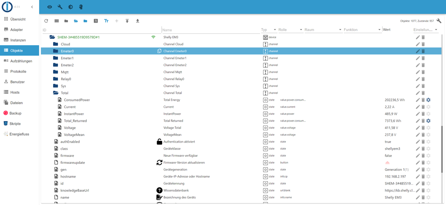Add a new object with plus icon
The width and height of the screenshot is (446, 205).
pos(117,21)
